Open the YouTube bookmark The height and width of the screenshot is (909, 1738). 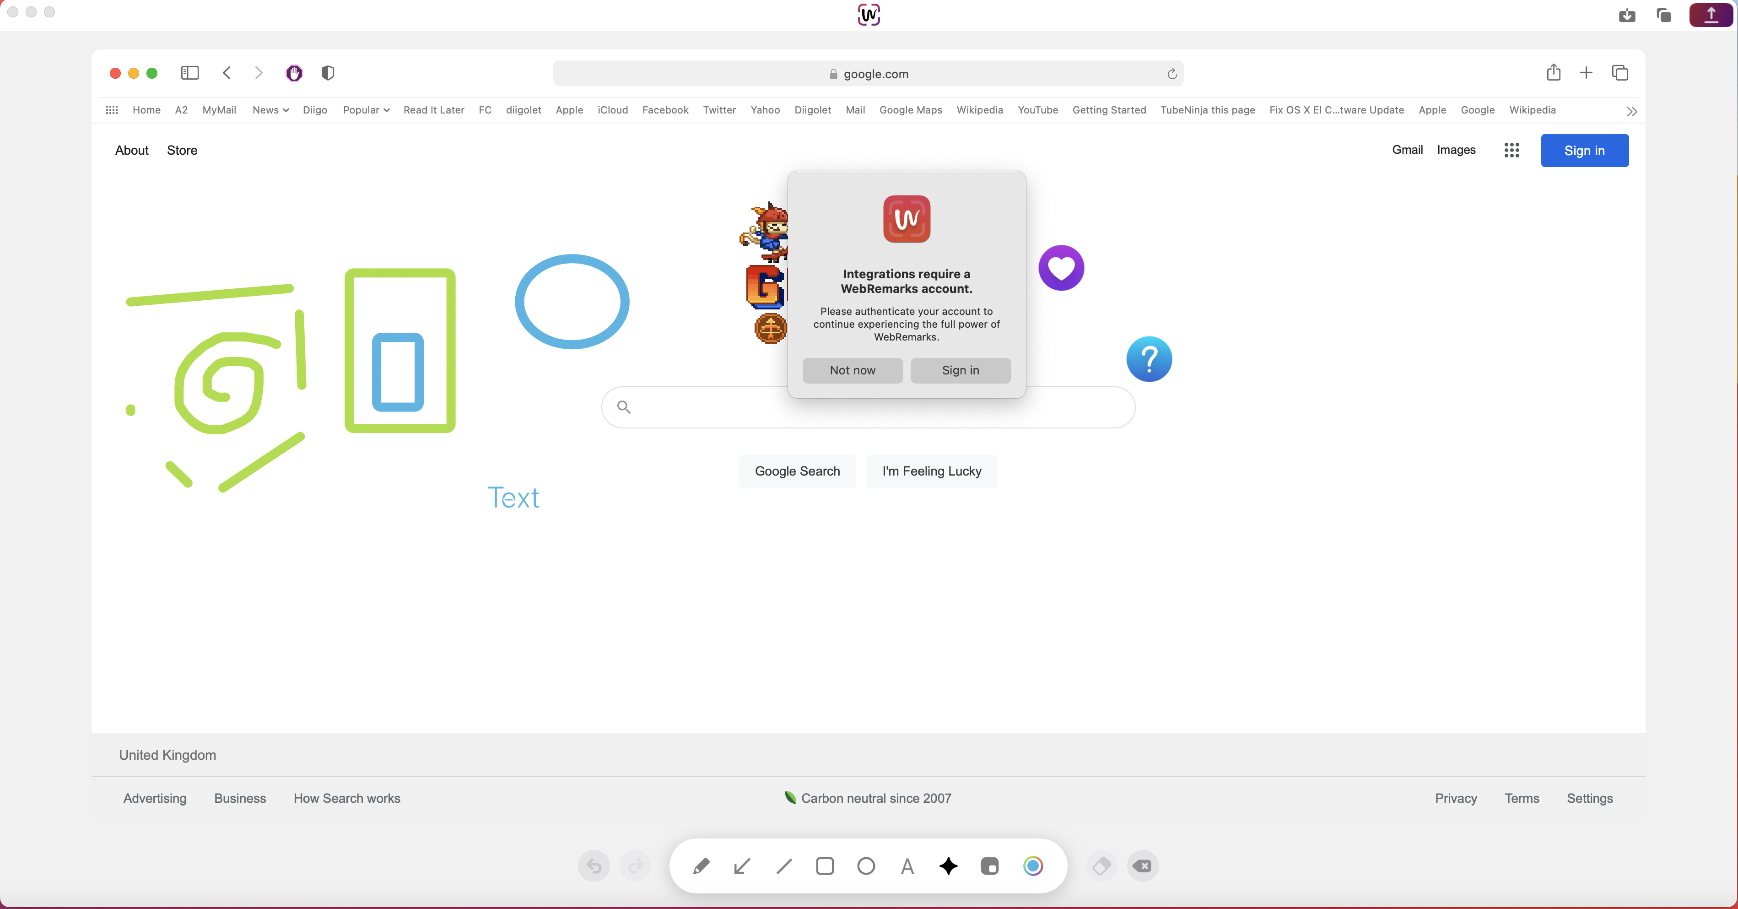coord(1038,110)
